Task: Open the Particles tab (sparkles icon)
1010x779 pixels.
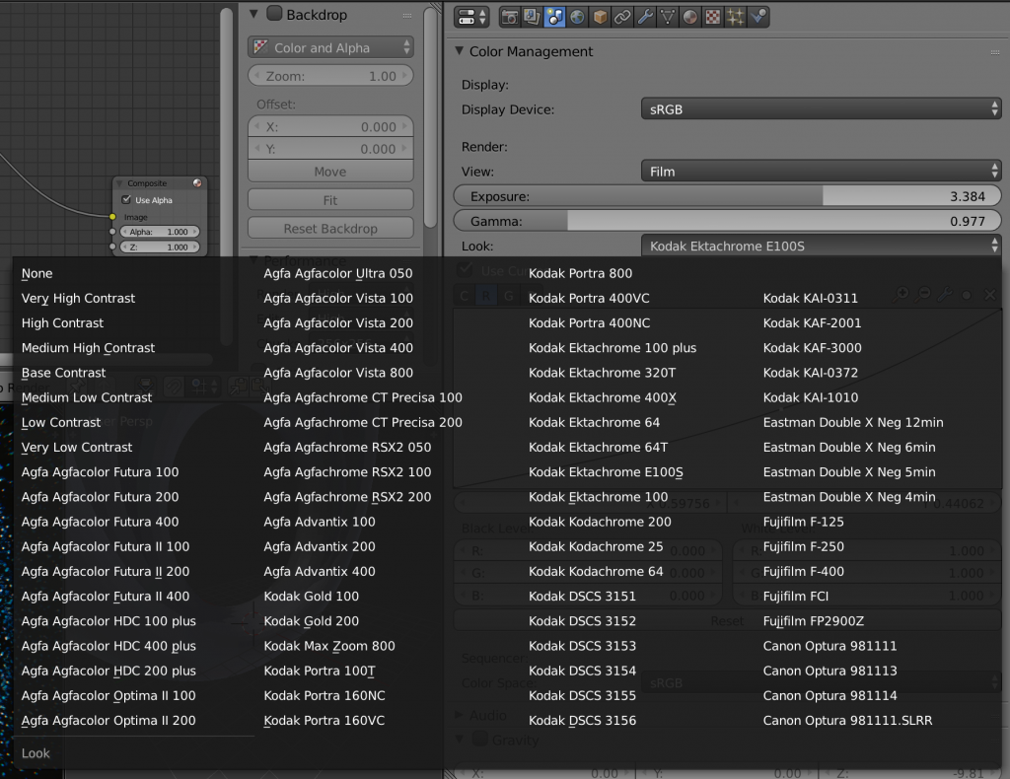Action: (x=735, y=17)
